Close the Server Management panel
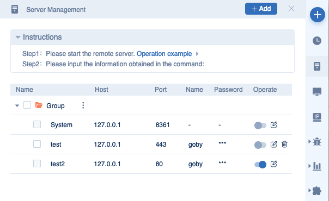 click(x=291, y=9)
